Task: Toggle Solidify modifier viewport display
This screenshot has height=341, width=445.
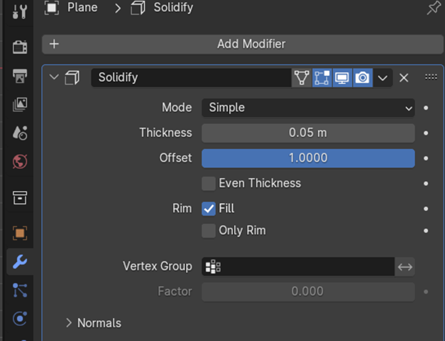Action: 342,78
